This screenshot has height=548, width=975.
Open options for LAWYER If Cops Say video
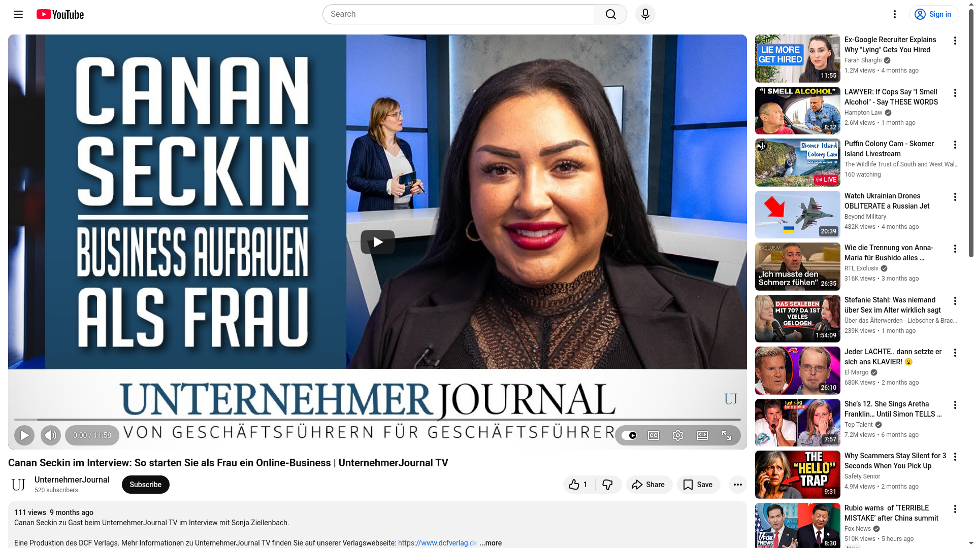[955, 93]
